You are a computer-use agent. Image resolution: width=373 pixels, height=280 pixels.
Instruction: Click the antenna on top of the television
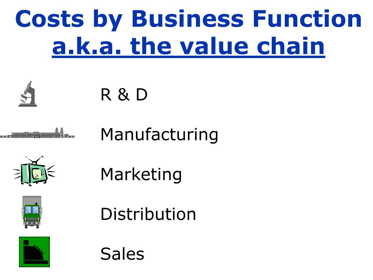(x=35, y=160)
